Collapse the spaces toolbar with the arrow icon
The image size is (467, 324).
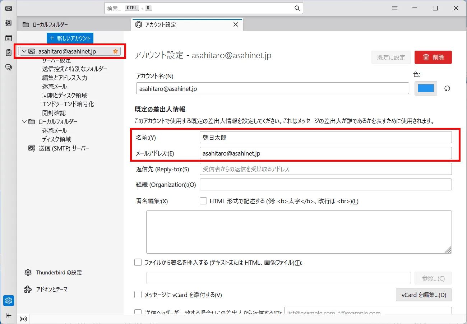pyautogui.click(x=8, y=315)
